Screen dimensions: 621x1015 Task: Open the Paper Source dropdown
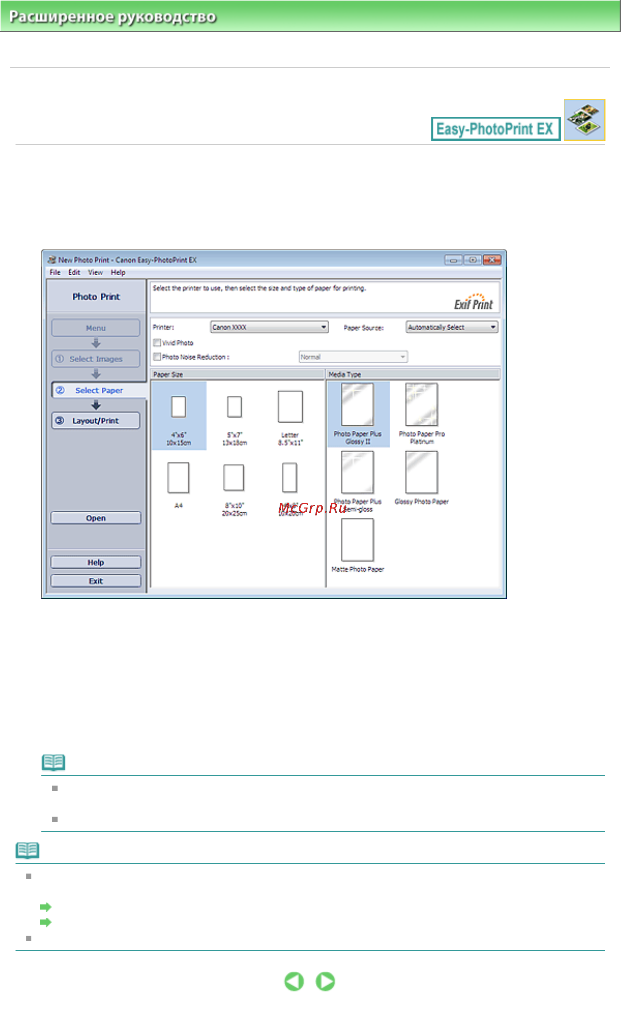452,327
